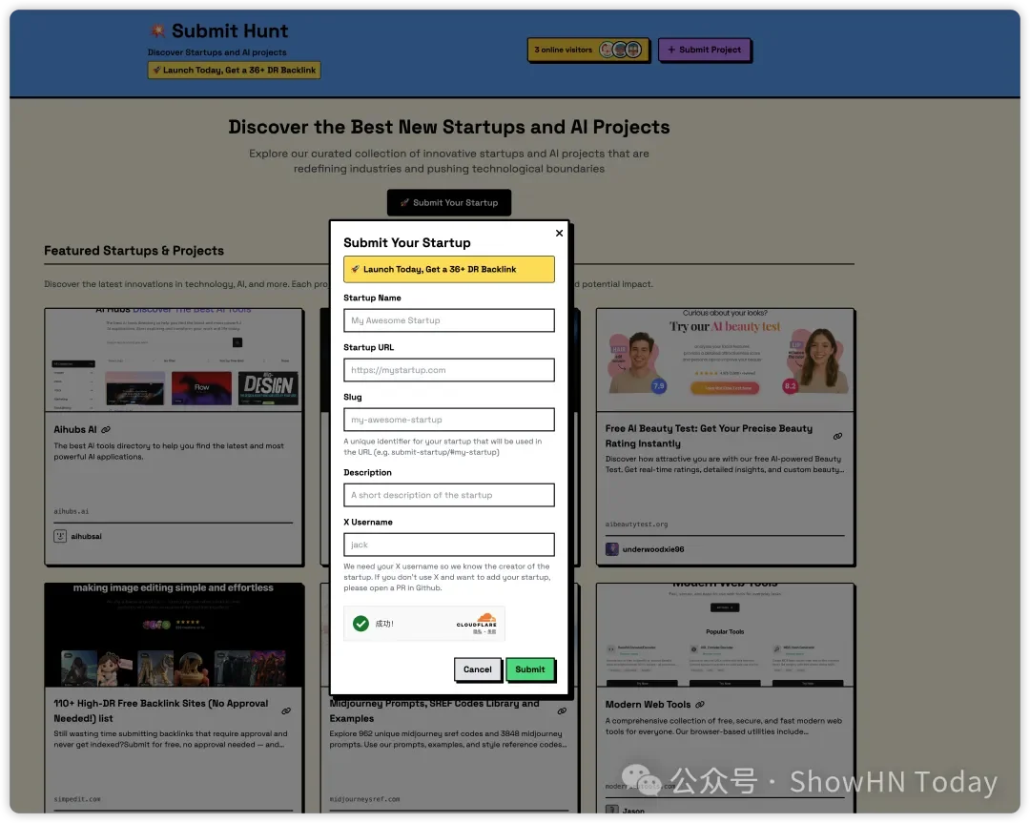
Task: Click link icon beside Midjourney Prompts title
Action: pos(562,710)
